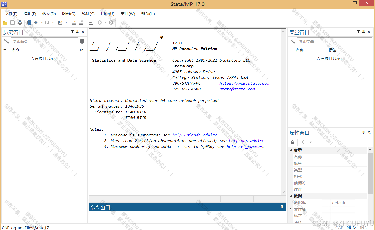Click the 名称 column header in 变量窗口
The height and width of the screenshot is (230, 375).
(310, 50)
